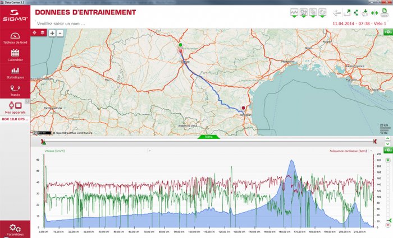The width and height of the screenshot is (393, 238).
Task: Open the Calendrier view
Action: (15, 55)
